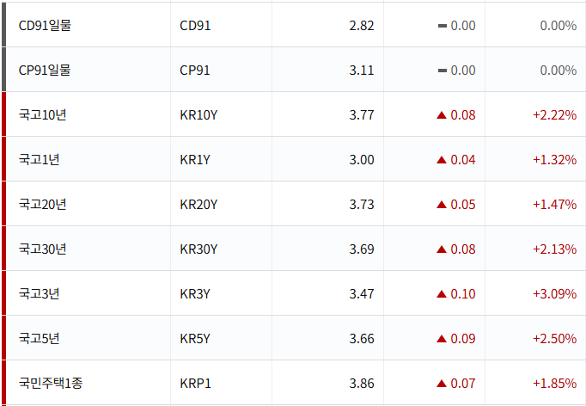Click the red up arrow in KR3Y row
This screenshot has height=406, width=586.
[442, 294]
